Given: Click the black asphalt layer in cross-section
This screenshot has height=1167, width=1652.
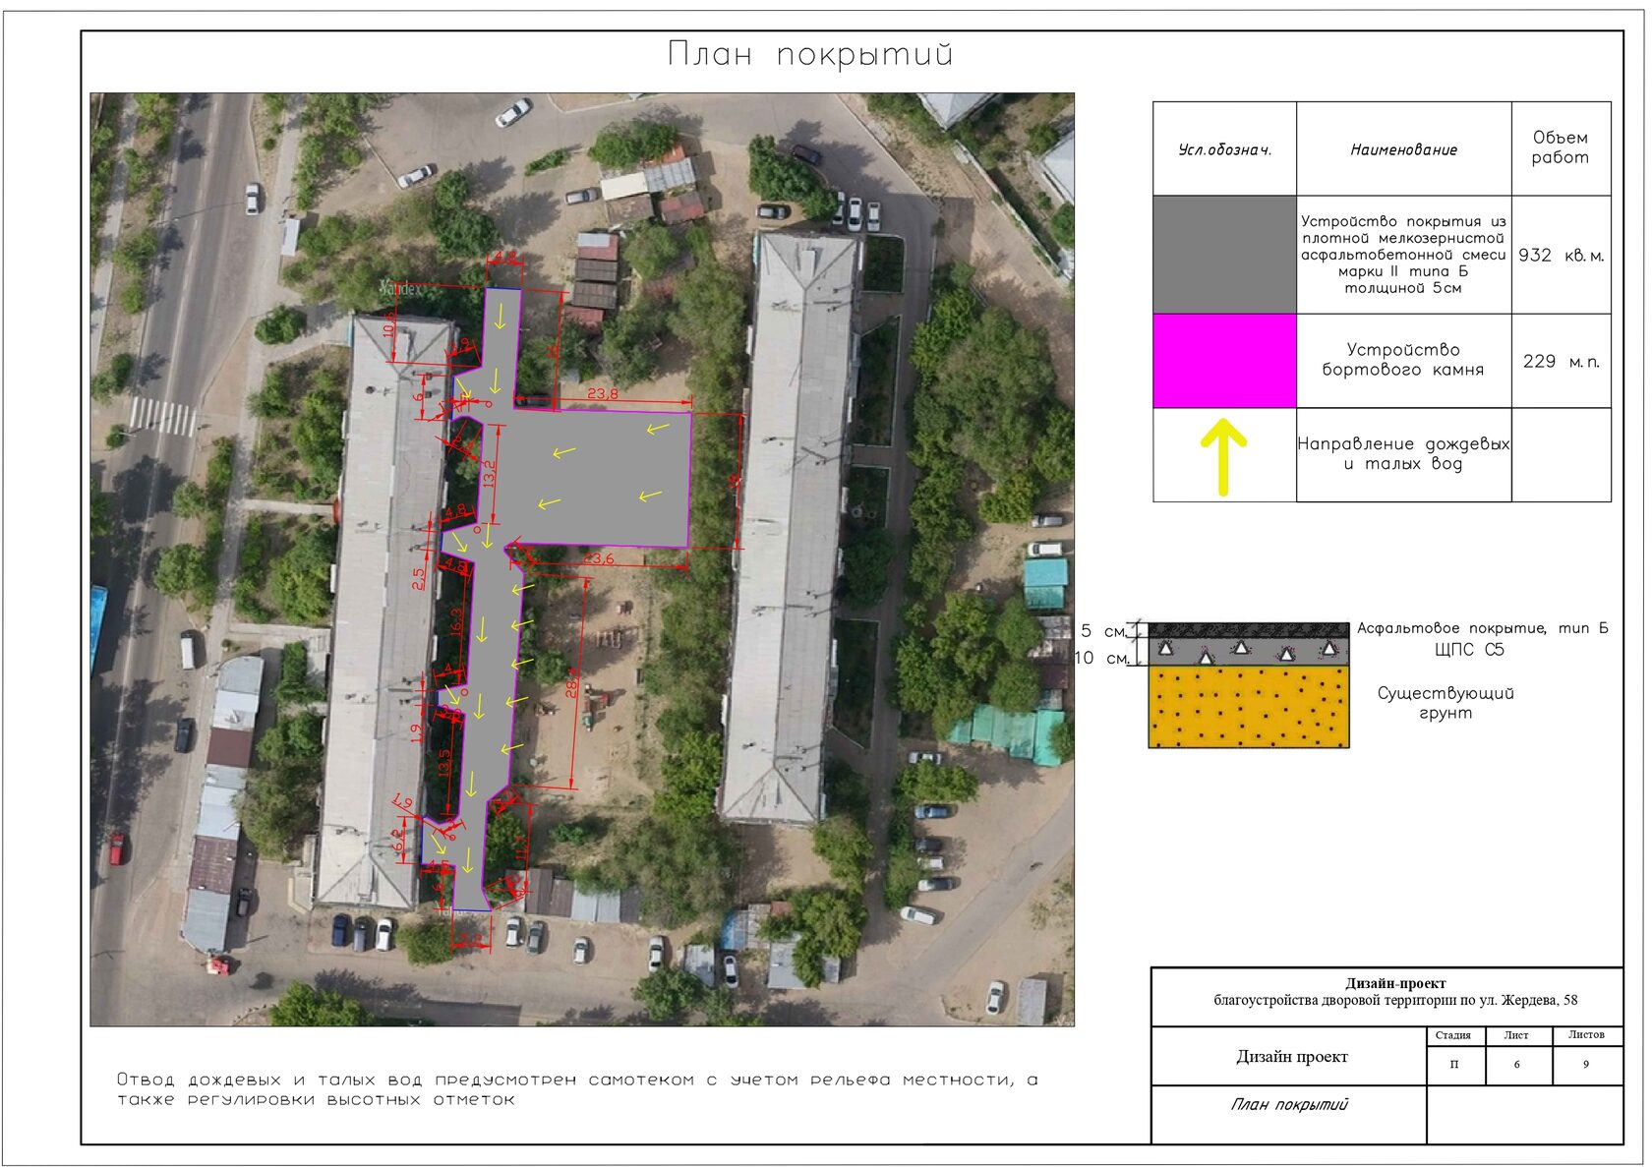Looking at the screenshot, I should (x=1249, y=629).
